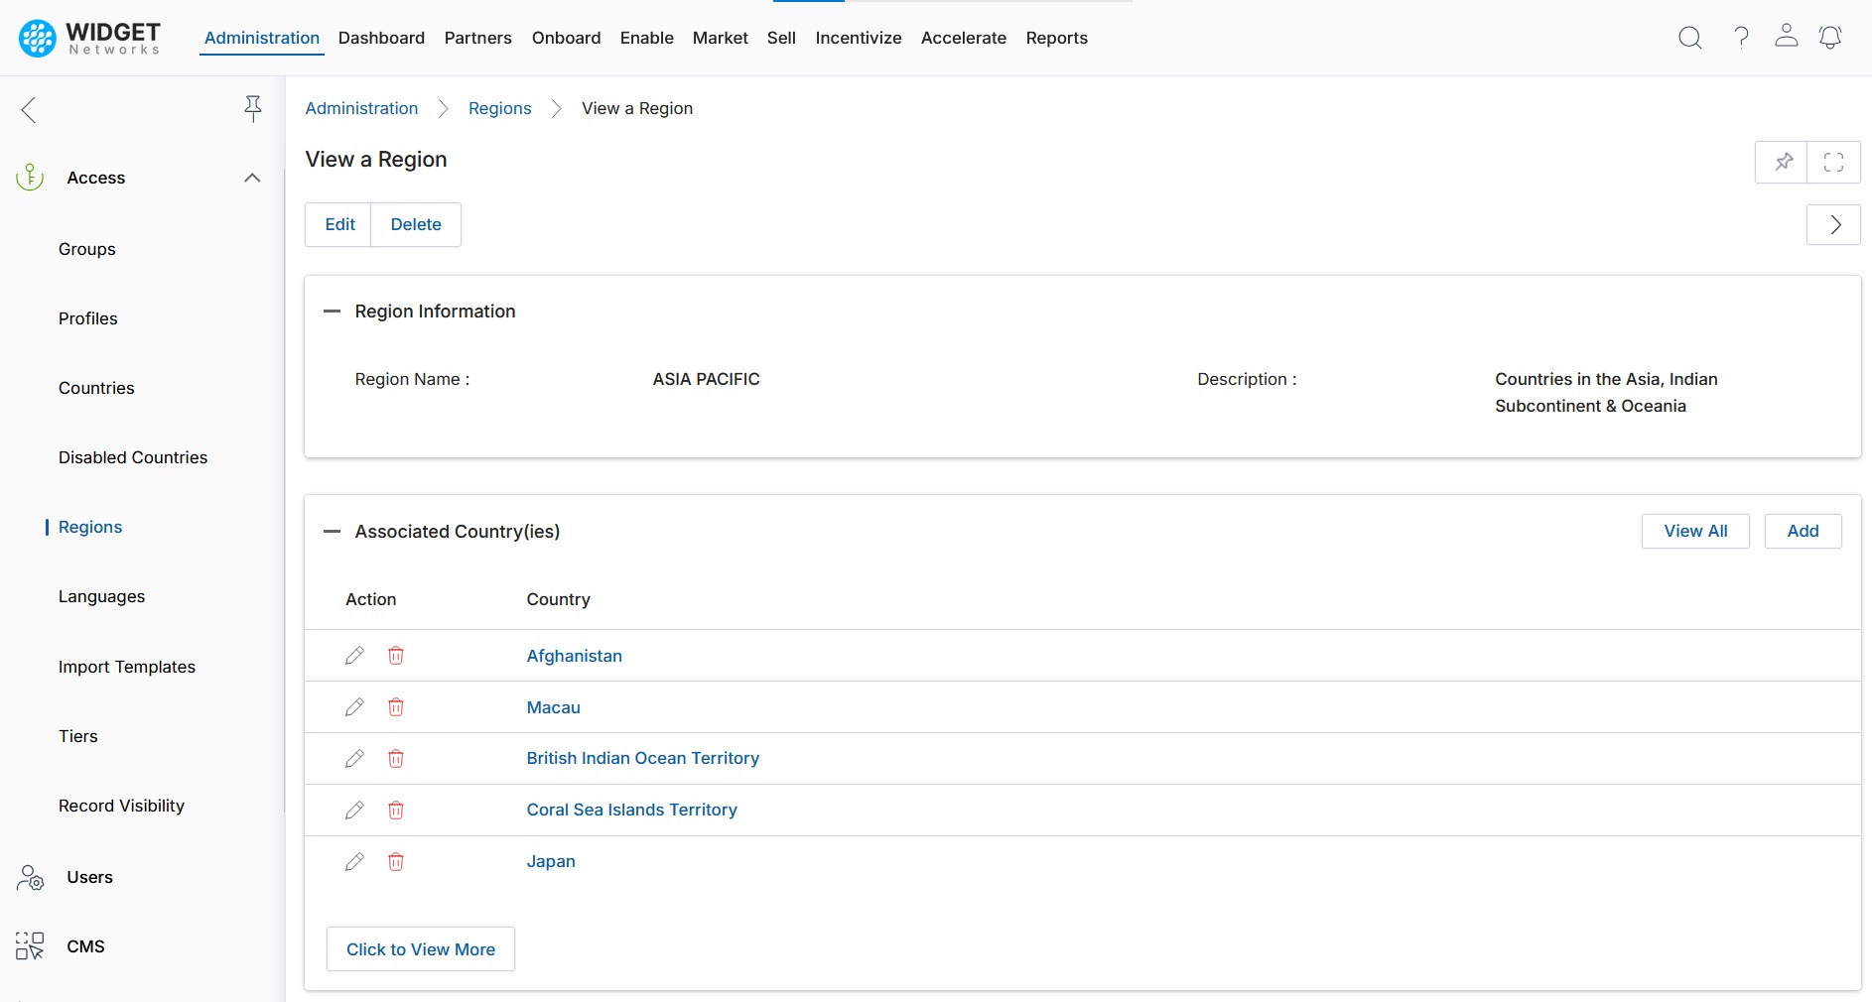Delete Macau using the trash icon
The image size is (1872, 1002).
(x=396, y=707)
